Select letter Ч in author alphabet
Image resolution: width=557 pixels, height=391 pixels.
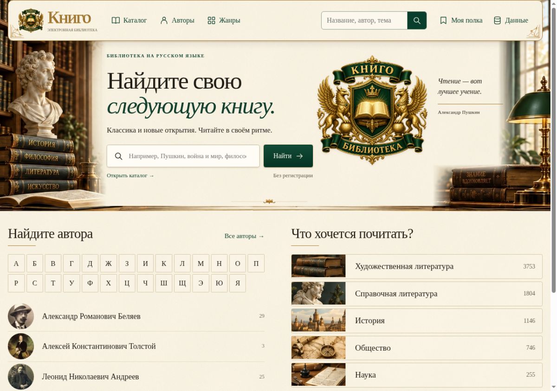(x=145, y=283)
